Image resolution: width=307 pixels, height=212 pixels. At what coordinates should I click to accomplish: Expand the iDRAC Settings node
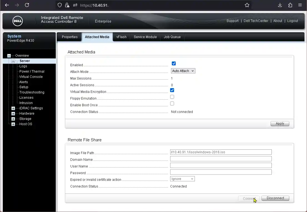coord(13,108)
